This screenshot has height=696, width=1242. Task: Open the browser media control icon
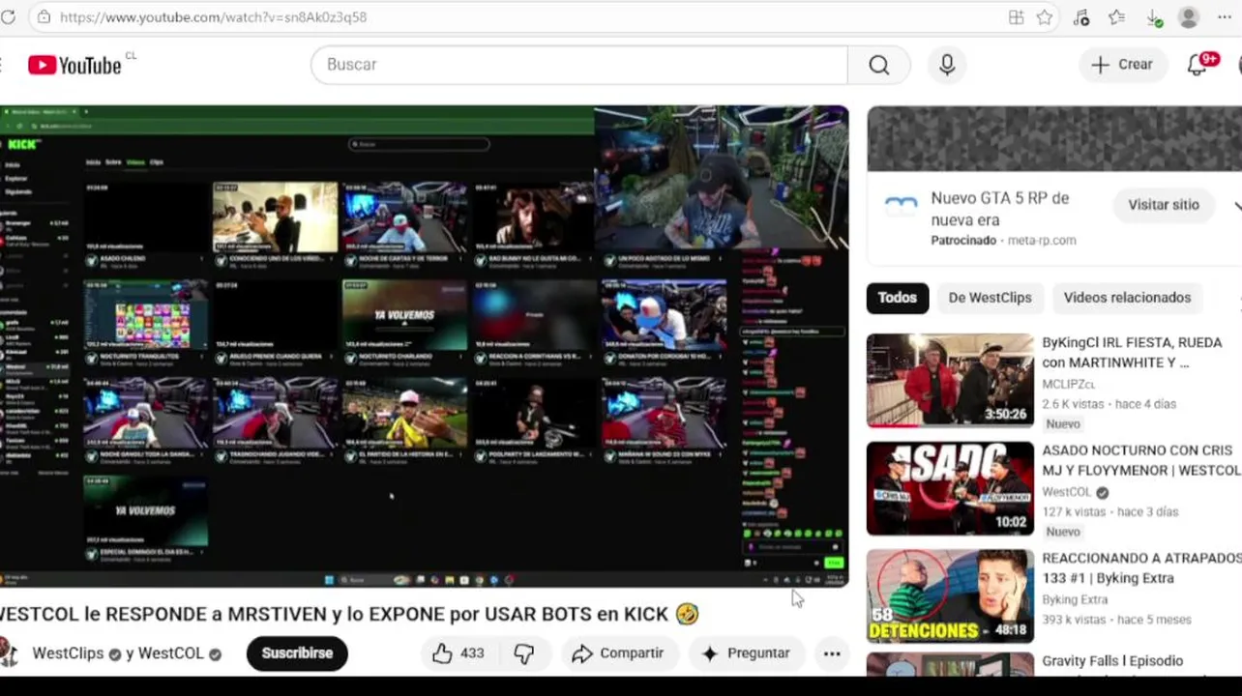[1081, 17]
